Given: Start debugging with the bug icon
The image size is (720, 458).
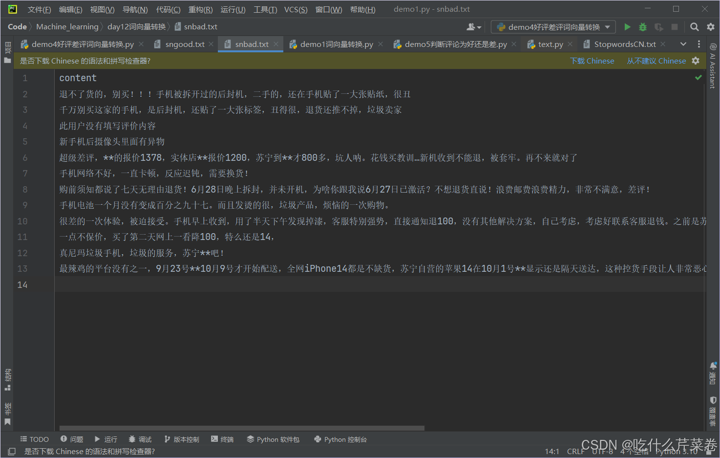Looking at the screenshot, I should [643, 27].
